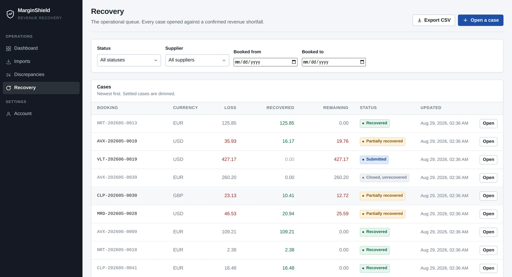
Task: Expand the All statuses dropdown
Action: tap(129, 60)
